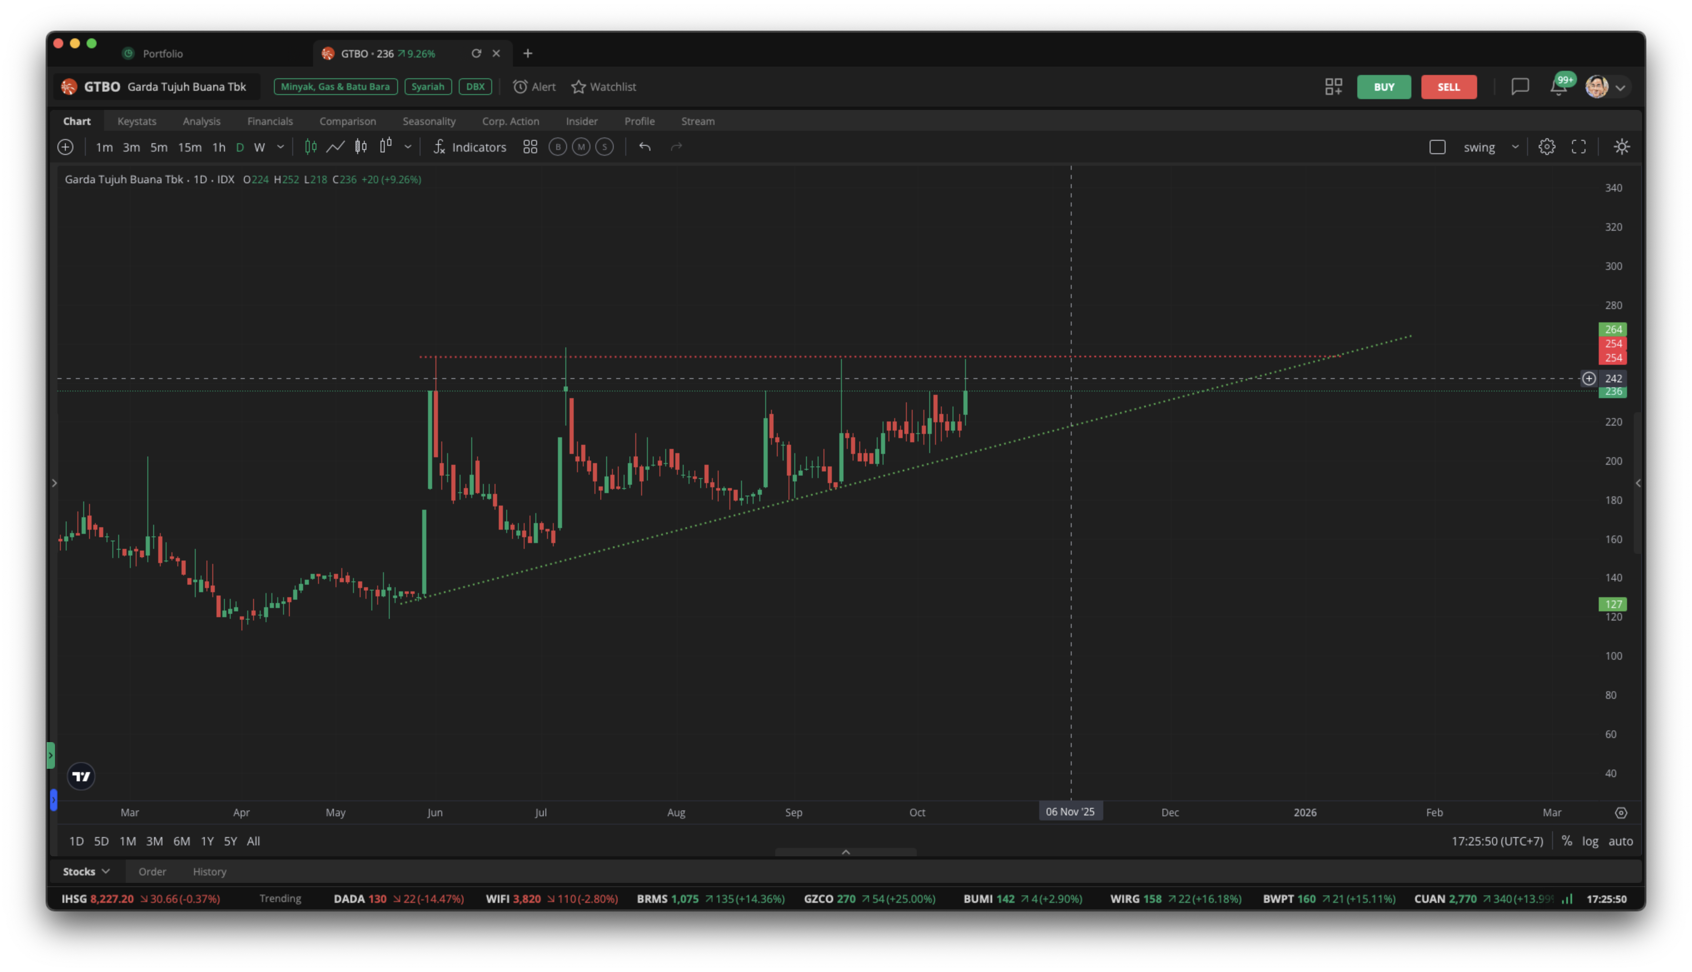The height and width of the screenshot is (972, 1692).
Task: Open notifications bell with 99+ badge
Action: coord(1558,87)
